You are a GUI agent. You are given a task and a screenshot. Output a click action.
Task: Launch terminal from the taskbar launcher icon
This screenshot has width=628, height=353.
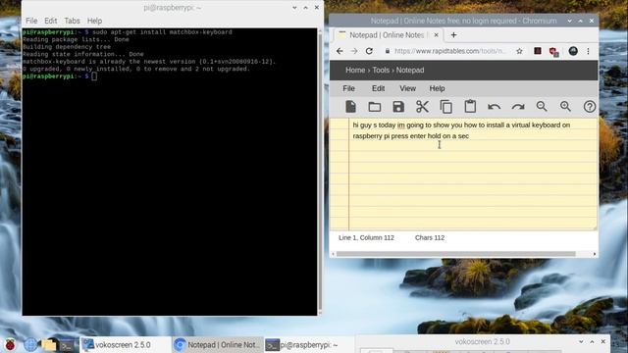point(68,344)
